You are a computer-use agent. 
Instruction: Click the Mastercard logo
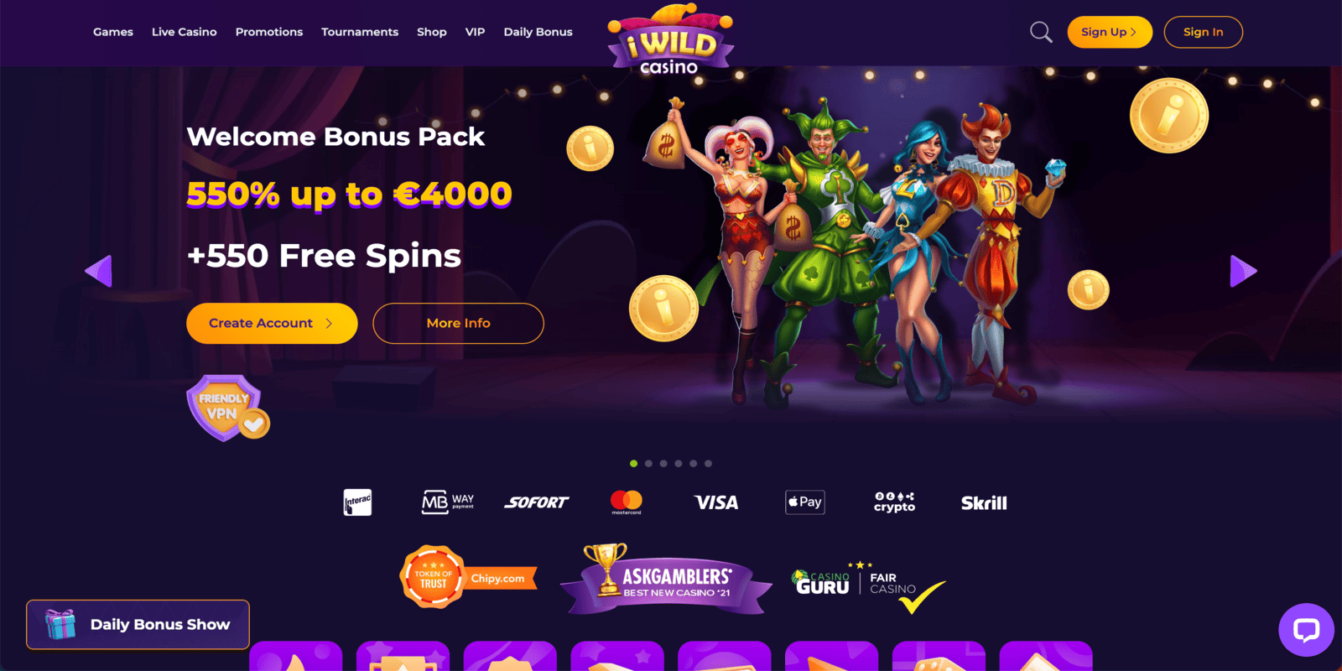click(627, 502)
